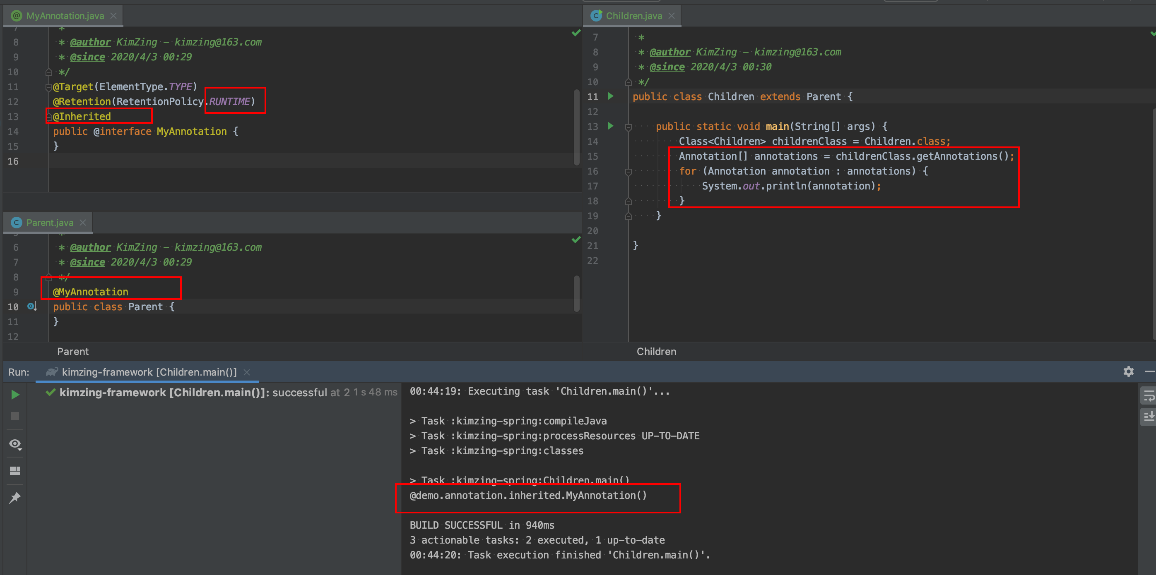1156x575 pixels.
Task: Switch to MyAnnotation.java tab
Action: (x=65, y=16)
